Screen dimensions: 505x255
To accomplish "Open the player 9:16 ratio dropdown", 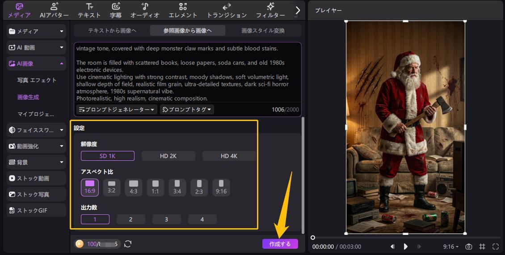I will click(x=450, y=247).
